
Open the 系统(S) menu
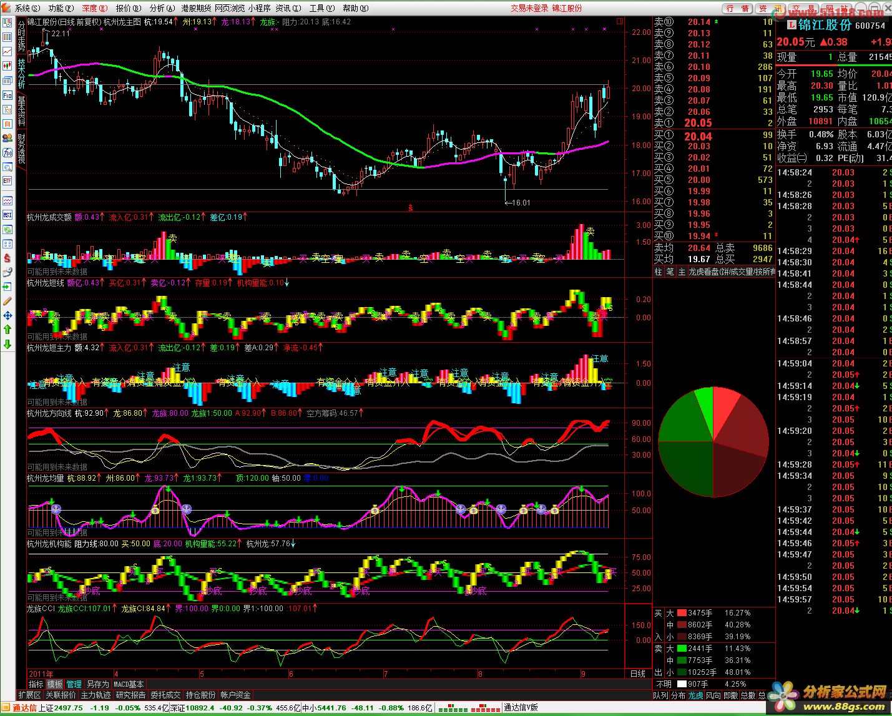coord(27,8)
